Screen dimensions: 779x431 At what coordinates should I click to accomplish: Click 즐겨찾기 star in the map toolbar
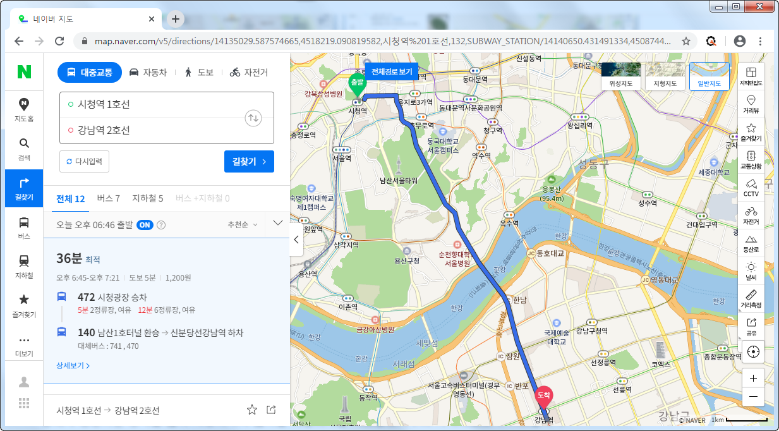tap(751, 132)
